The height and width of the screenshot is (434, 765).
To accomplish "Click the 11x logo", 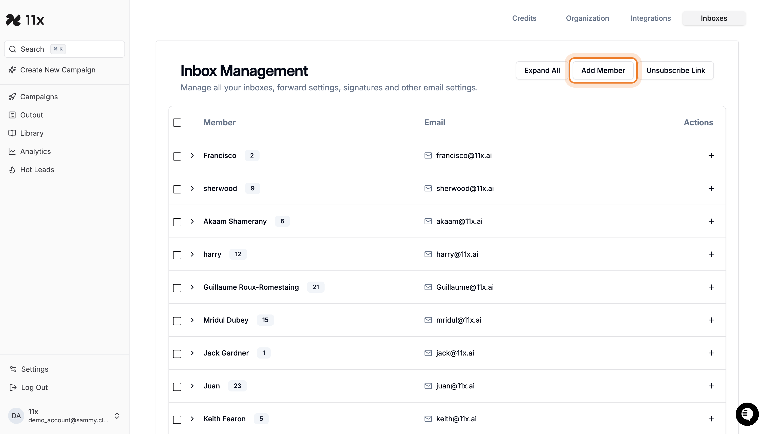I will (25, 20).
